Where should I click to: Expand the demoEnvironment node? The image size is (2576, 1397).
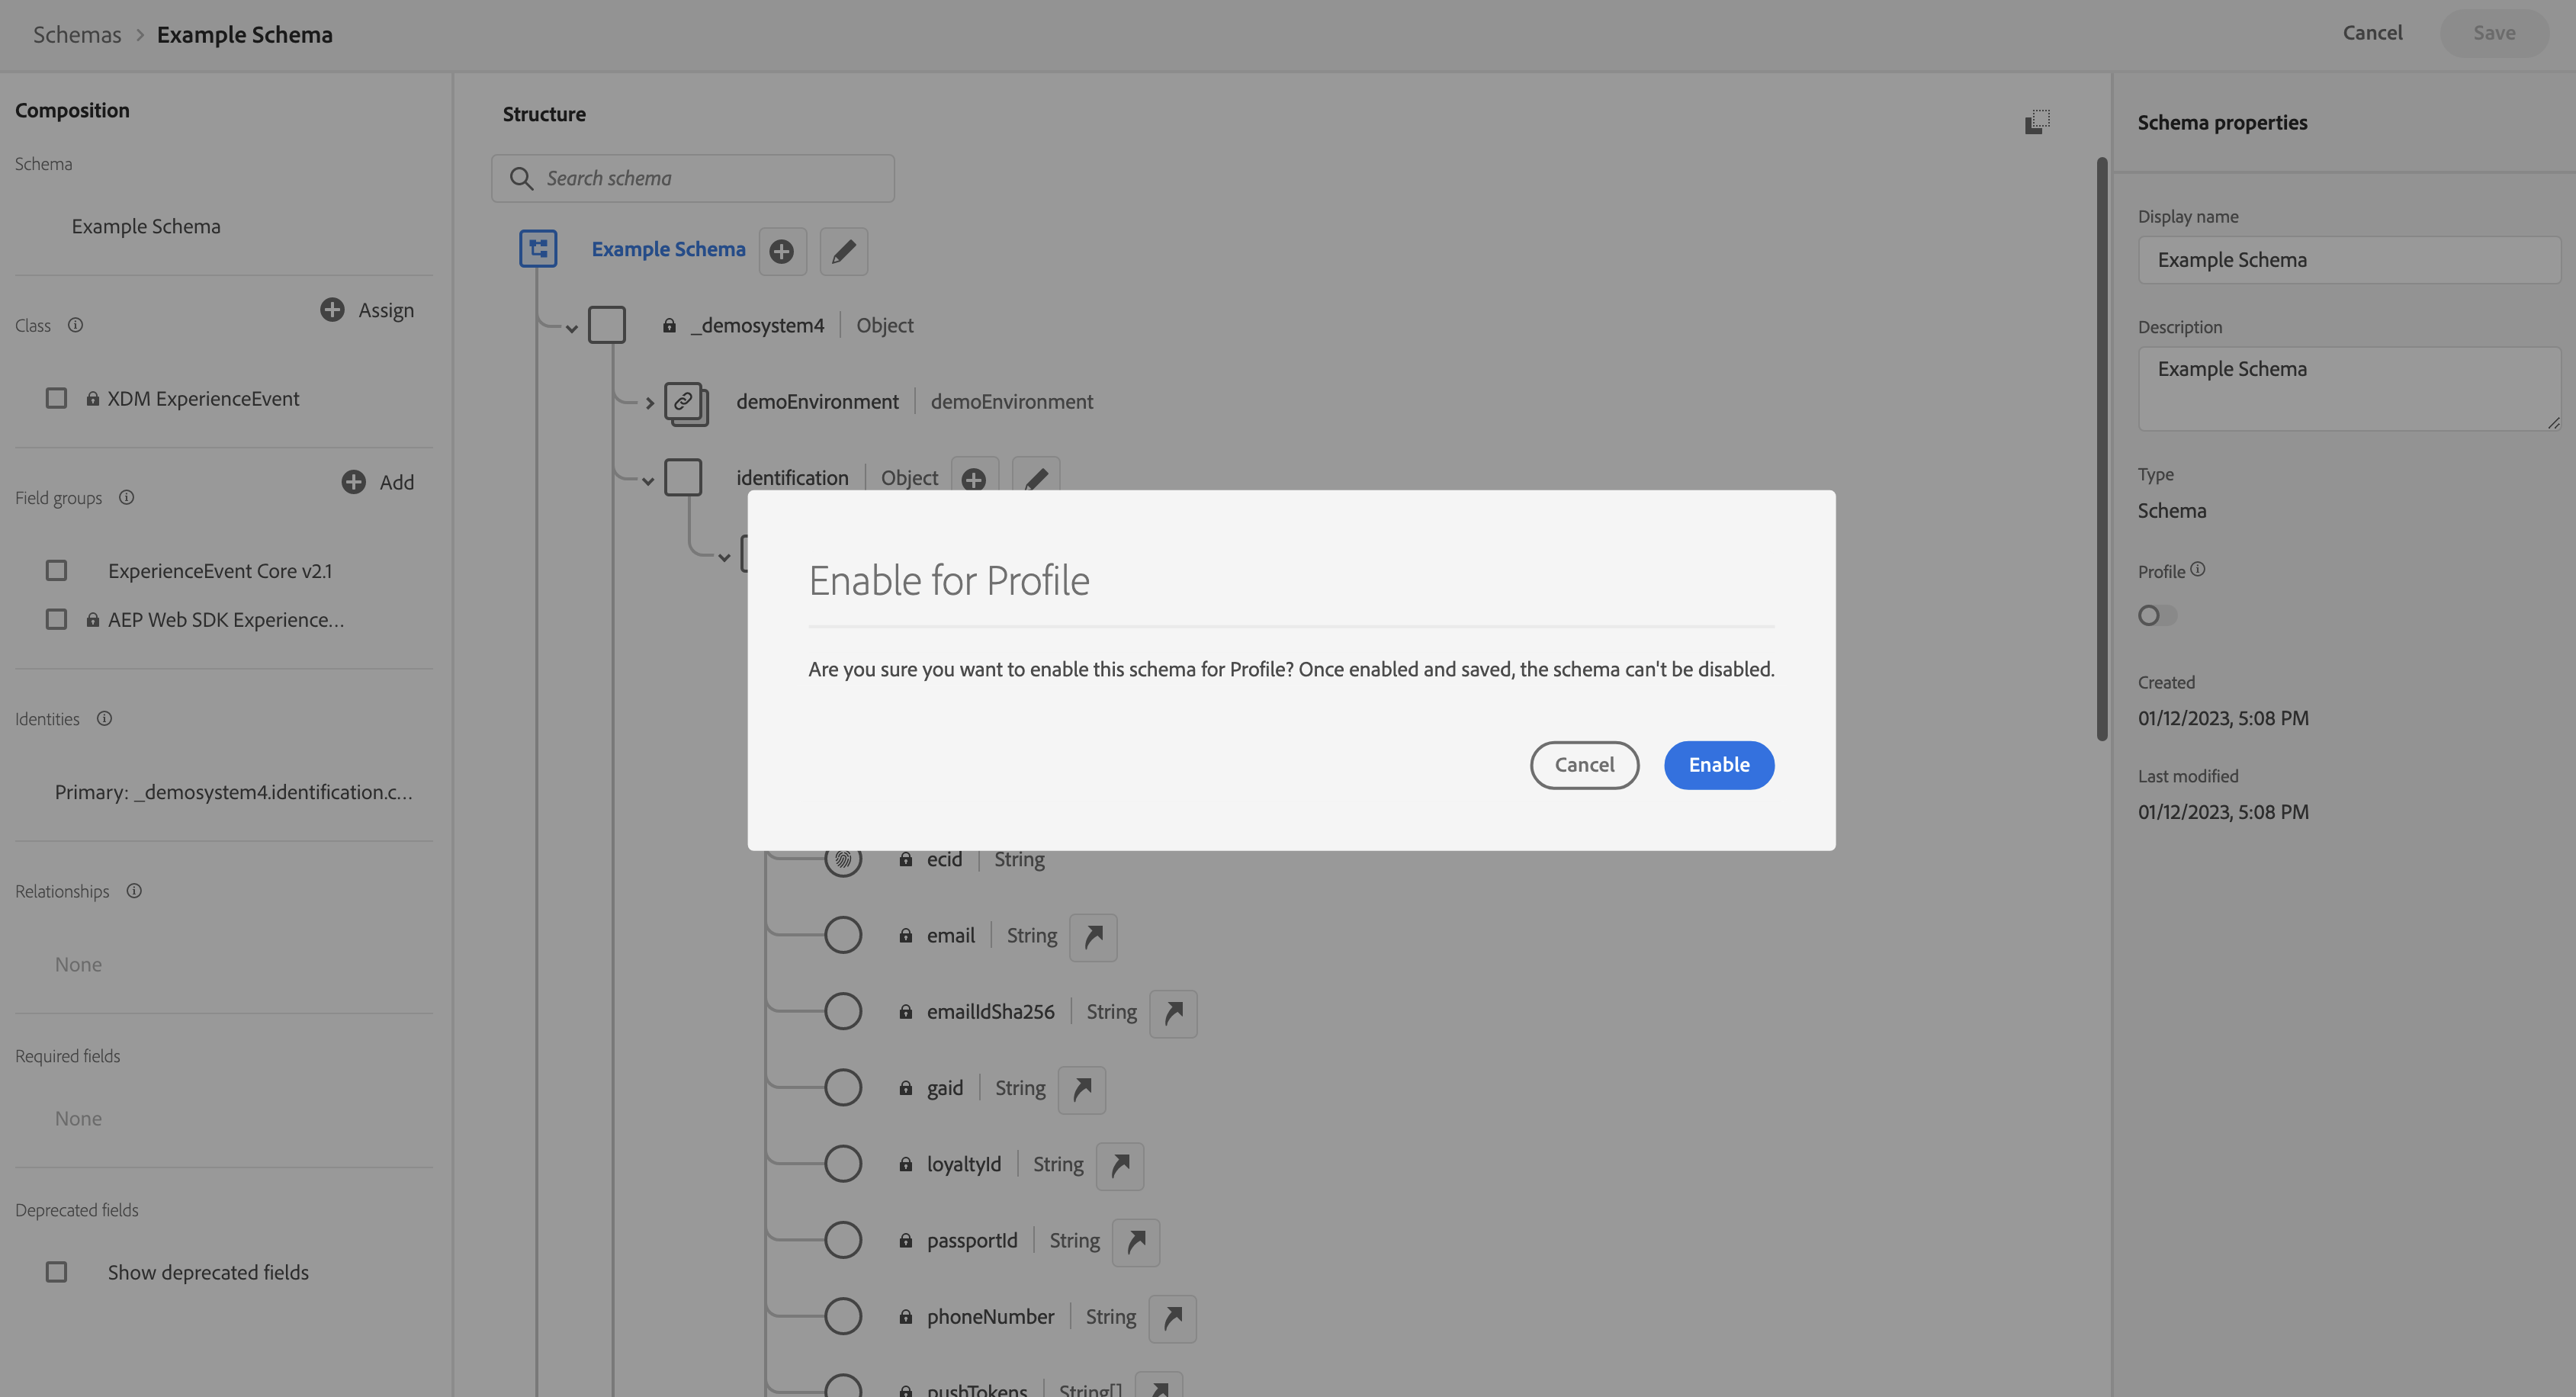point(649,403)
